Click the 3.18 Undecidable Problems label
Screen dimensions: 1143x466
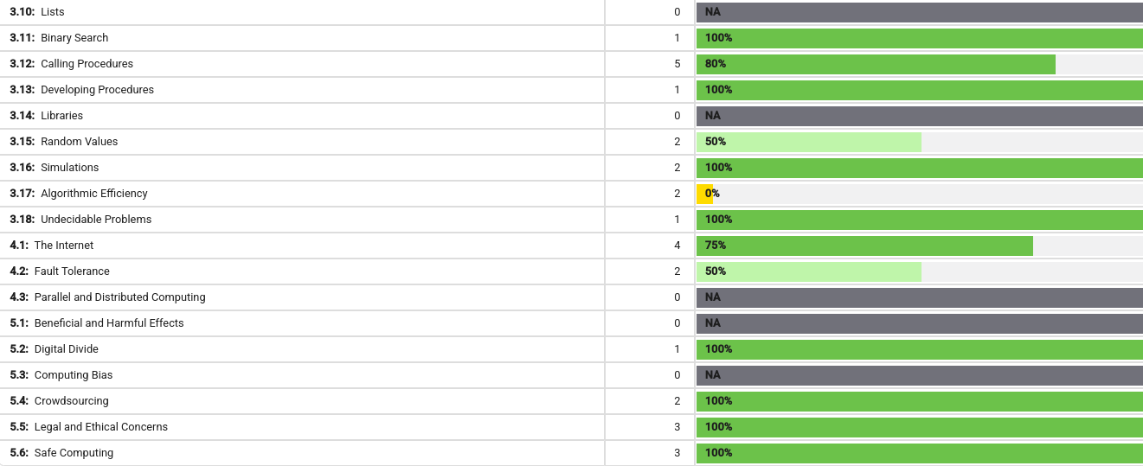click(x=80, y=220)
